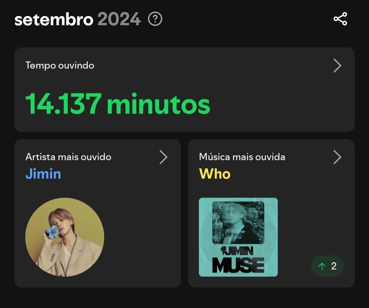Image resolution: width=369 pixels, height=308 pixels.
Task: Open the help question mark icon
Action: pos(155,19)
